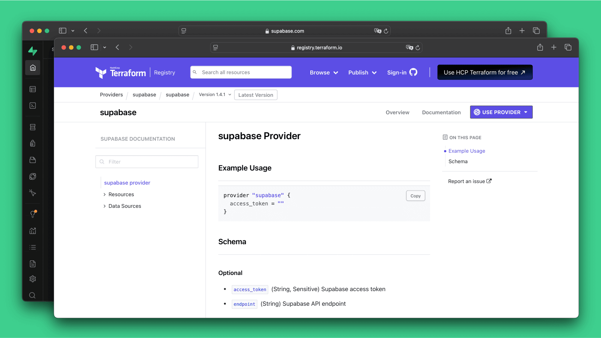601x338 pixels.
Task: Click page menu icon in registry address bar
Action: tap(216, 48)
